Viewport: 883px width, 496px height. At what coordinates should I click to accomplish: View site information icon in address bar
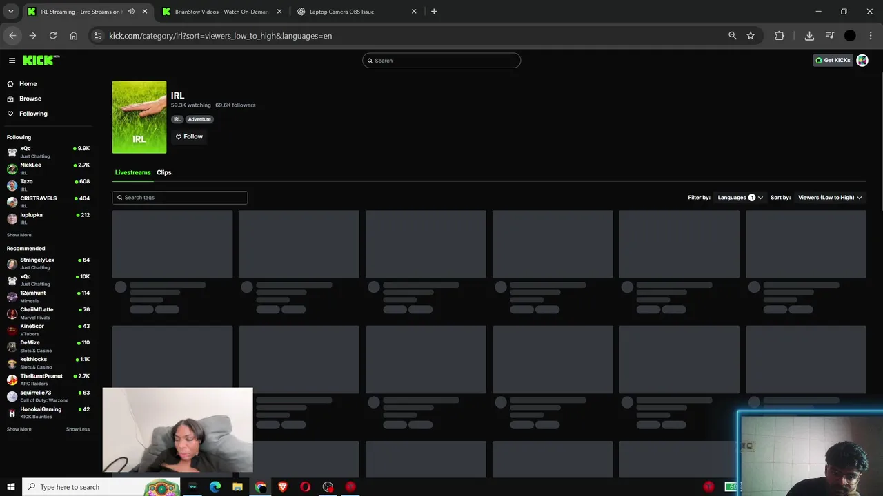pyautogui.click(x=98, y=36)
